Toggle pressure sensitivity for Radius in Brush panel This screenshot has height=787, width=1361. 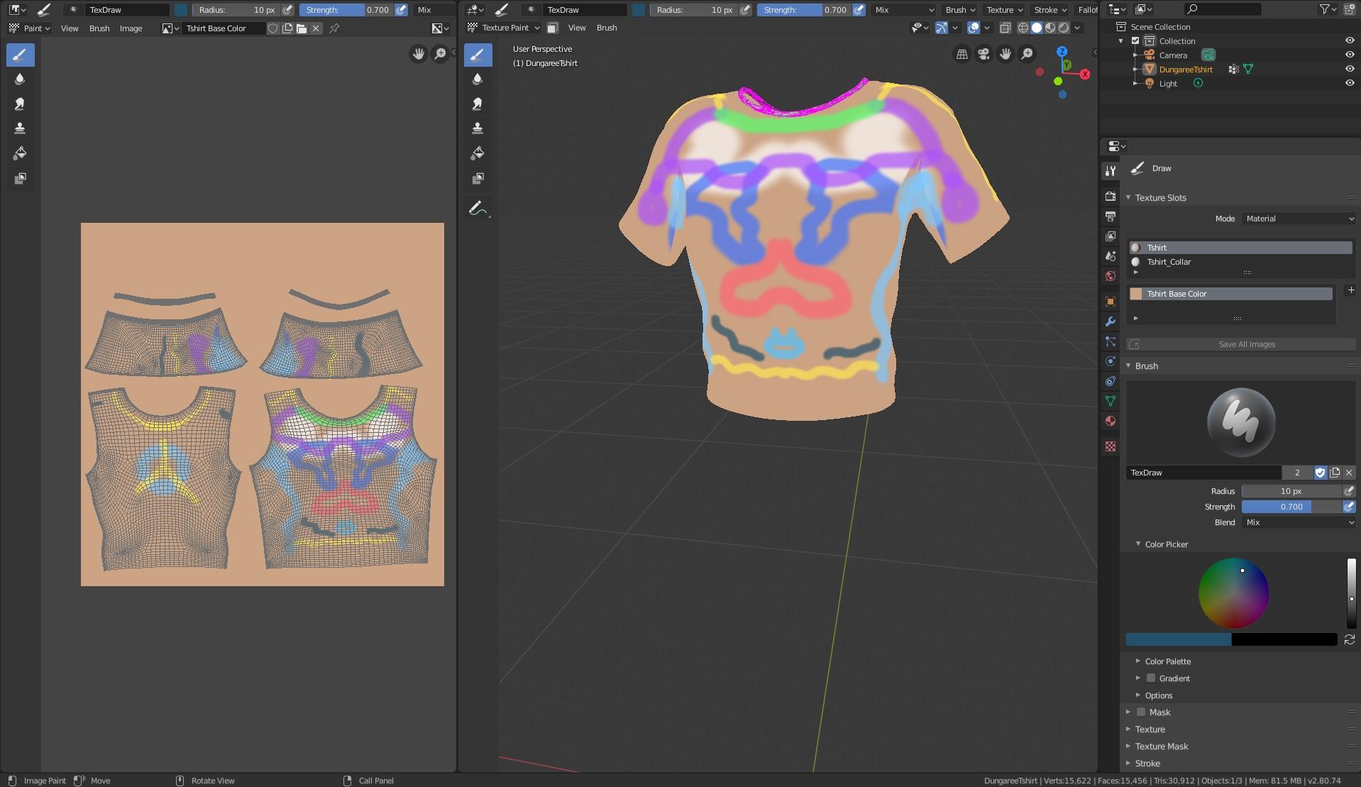[1349, 491]
